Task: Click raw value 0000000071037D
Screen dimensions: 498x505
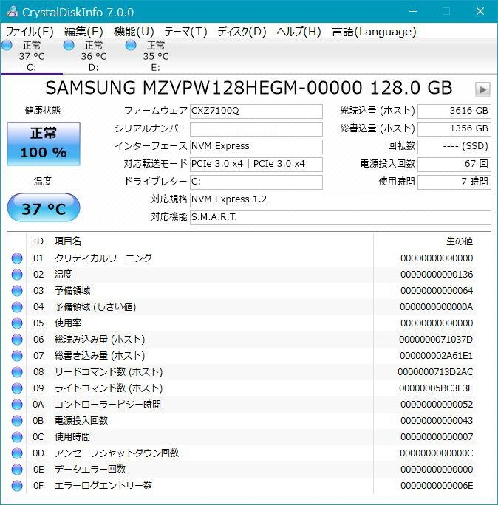Action: 436,340
